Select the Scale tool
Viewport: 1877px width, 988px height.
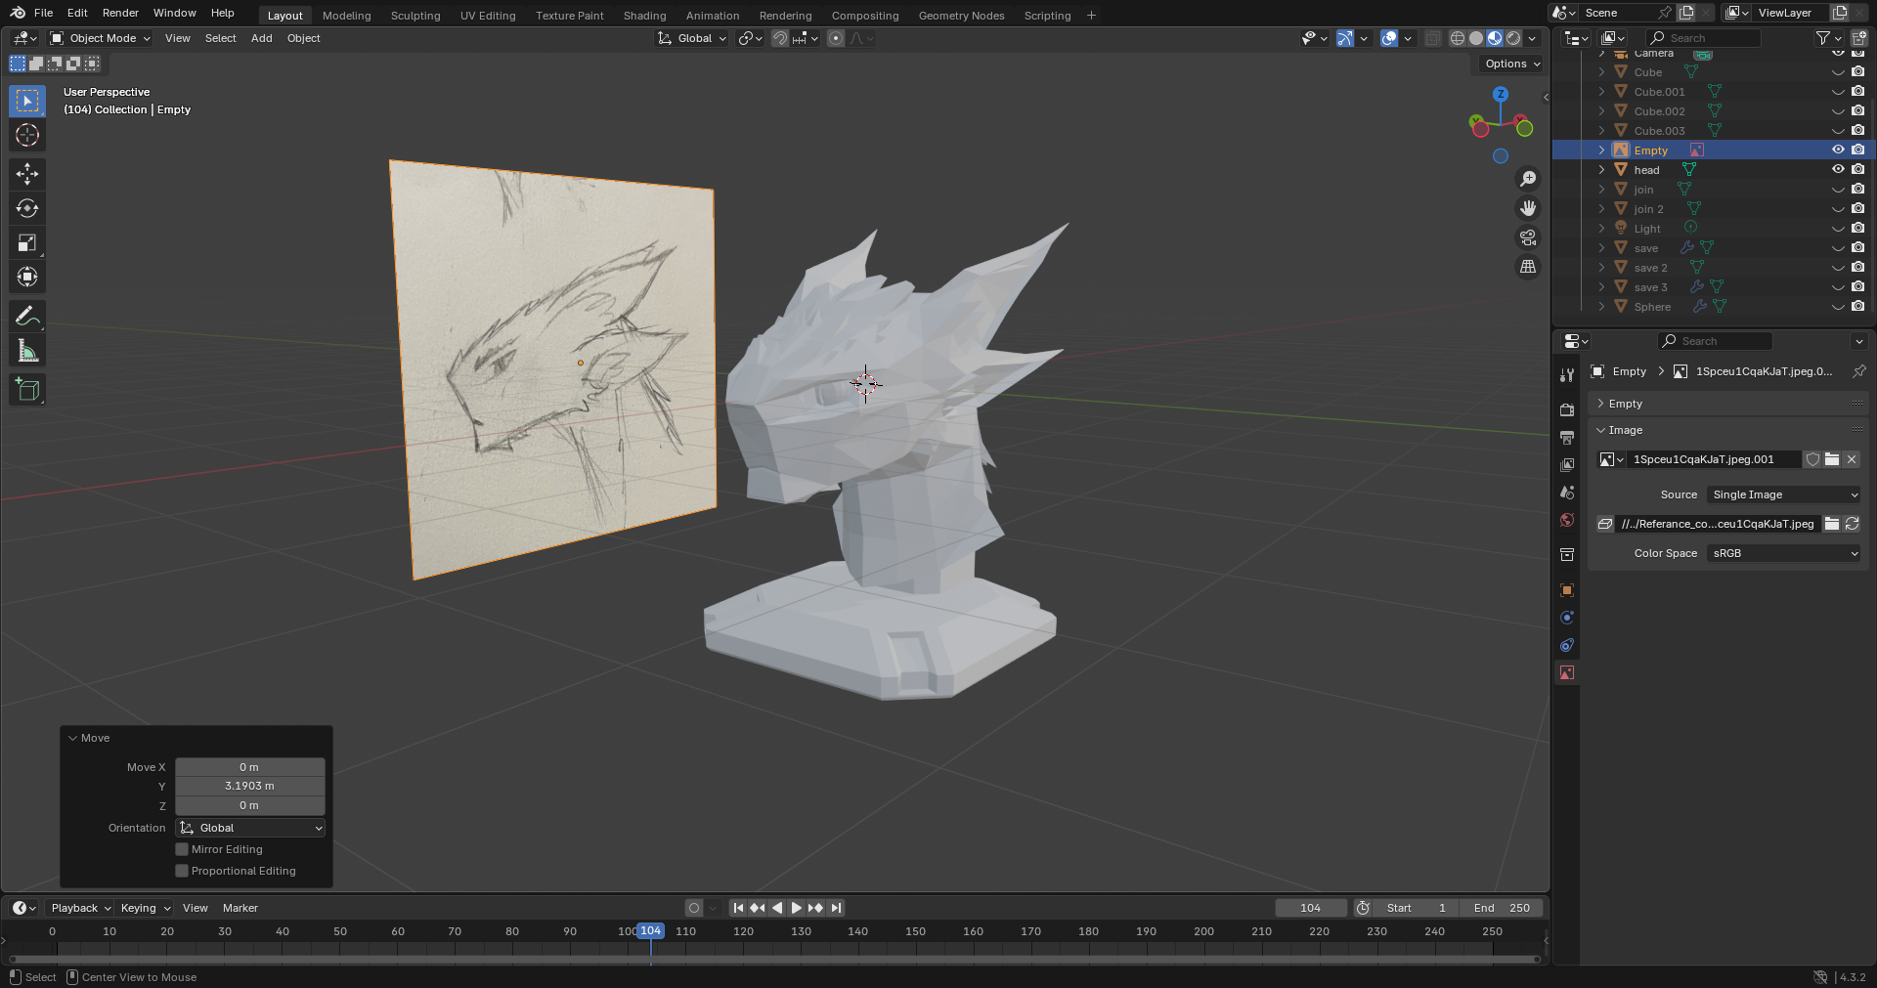[x=27, y=243]
